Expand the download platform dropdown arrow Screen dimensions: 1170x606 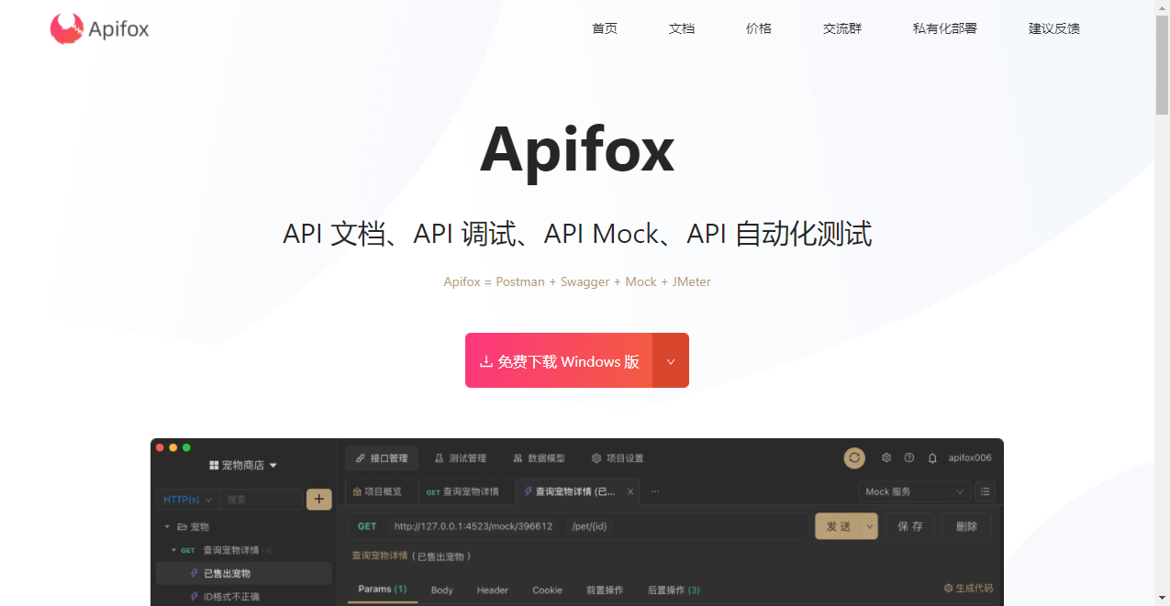coord(671,360)
